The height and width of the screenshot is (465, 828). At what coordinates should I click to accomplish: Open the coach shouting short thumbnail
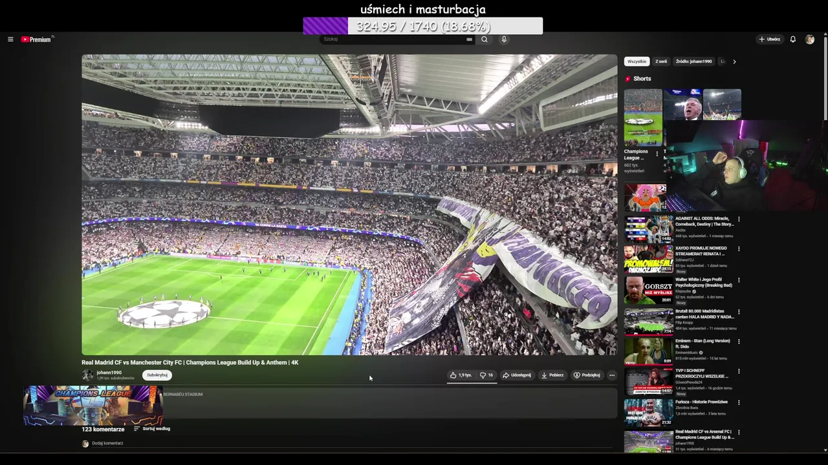pyautogui.click(x=683, y=105)
